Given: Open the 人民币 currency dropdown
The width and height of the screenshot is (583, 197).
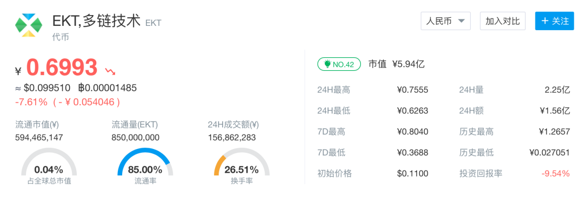Looking at the screenshot, I should [x=445, y=21].
